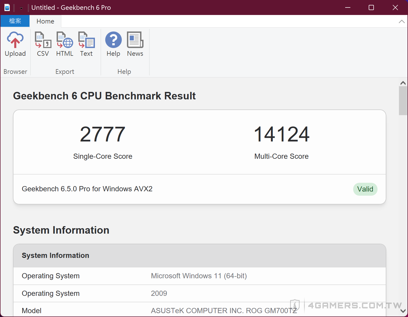Click the green Valid badge
Image resolution: width=408 pixels, height=317 pixels.
[365, 189]
